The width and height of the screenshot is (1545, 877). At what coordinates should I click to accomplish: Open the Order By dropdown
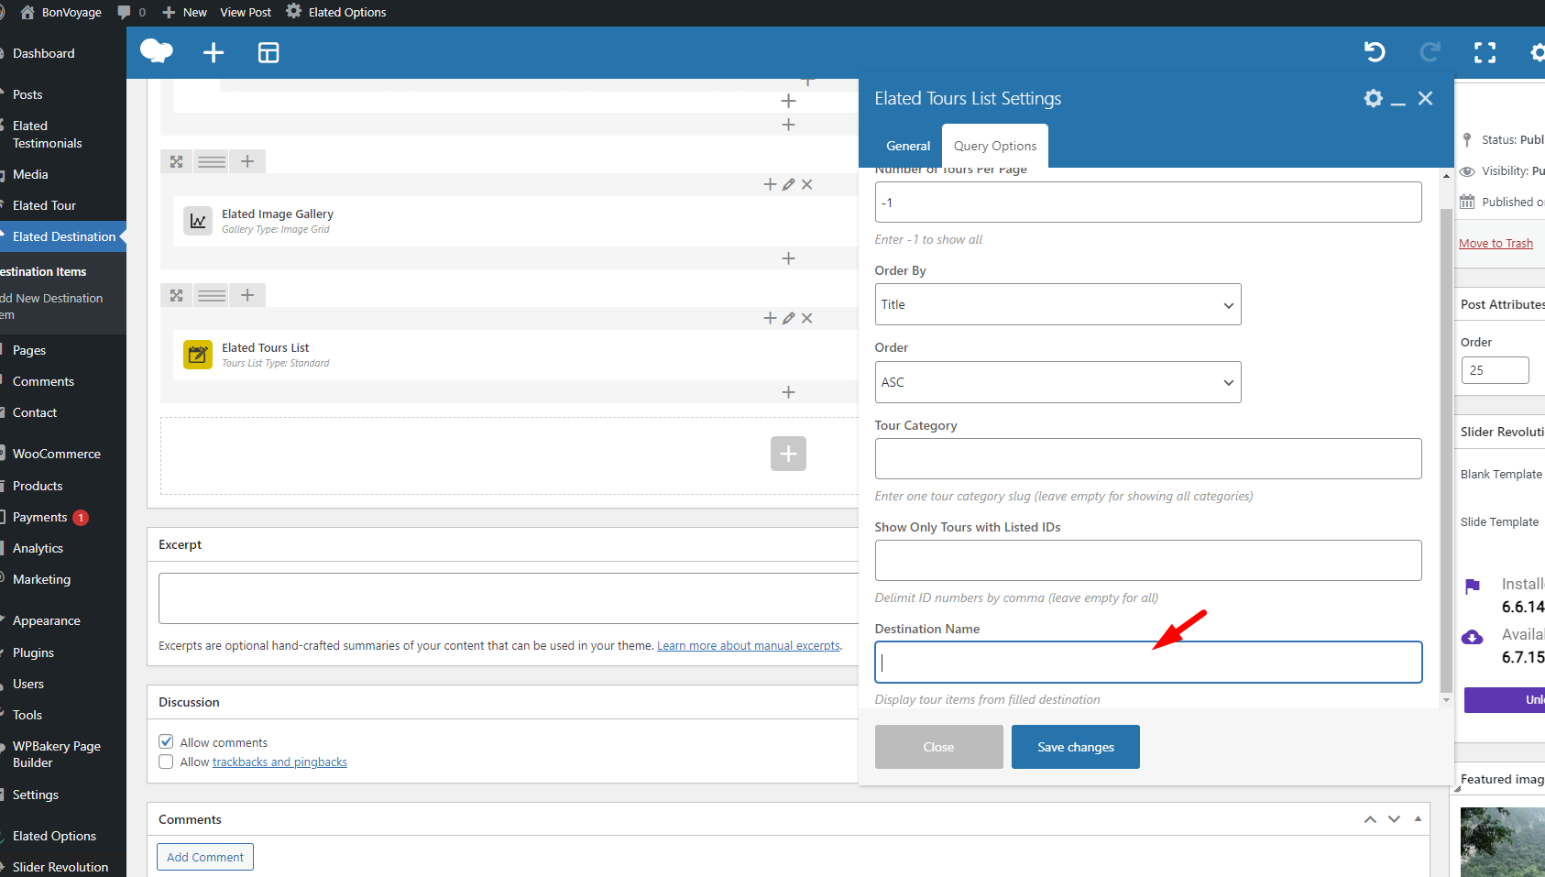[1057, 304]
